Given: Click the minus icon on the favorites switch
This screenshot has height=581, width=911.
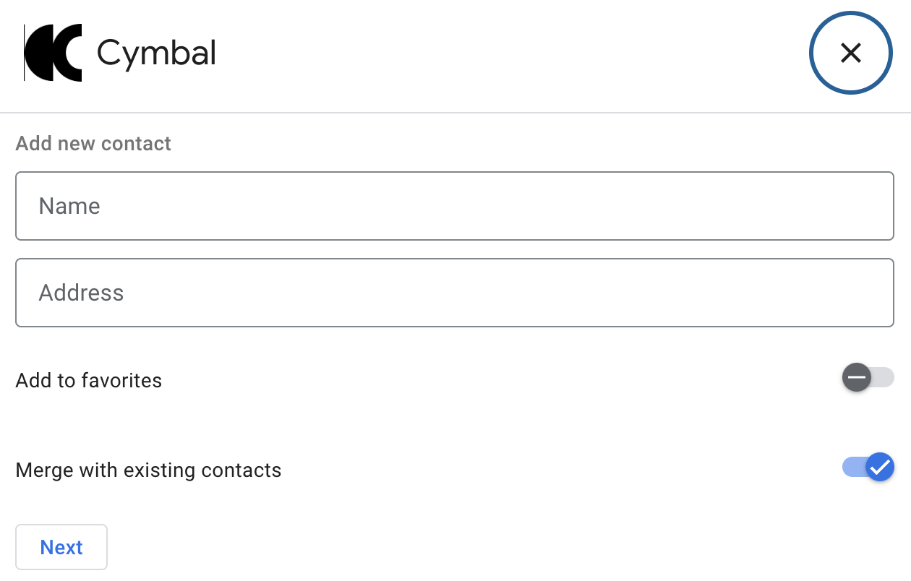Looking at the screenshot, I should (x=856, y=377).
